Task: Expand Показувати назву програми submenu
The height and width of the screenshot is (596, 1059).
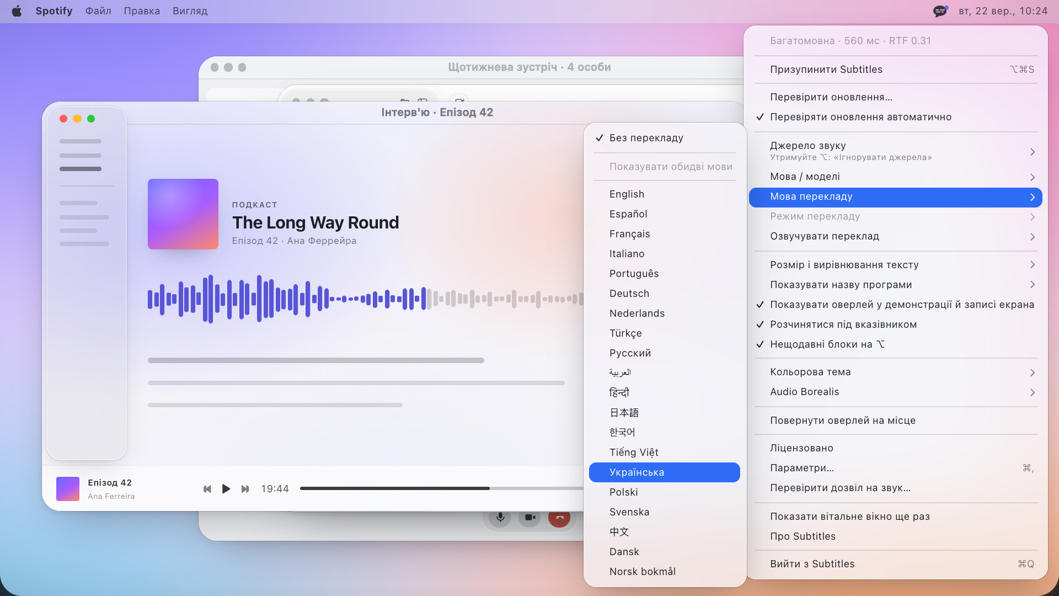Action: coord(896,285)
